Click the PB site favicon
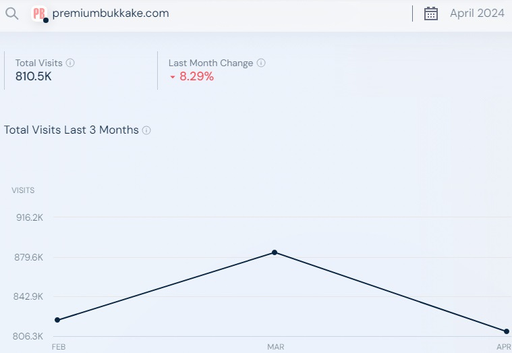This screenshot has height=353, width=512. (x=39, y=13)
